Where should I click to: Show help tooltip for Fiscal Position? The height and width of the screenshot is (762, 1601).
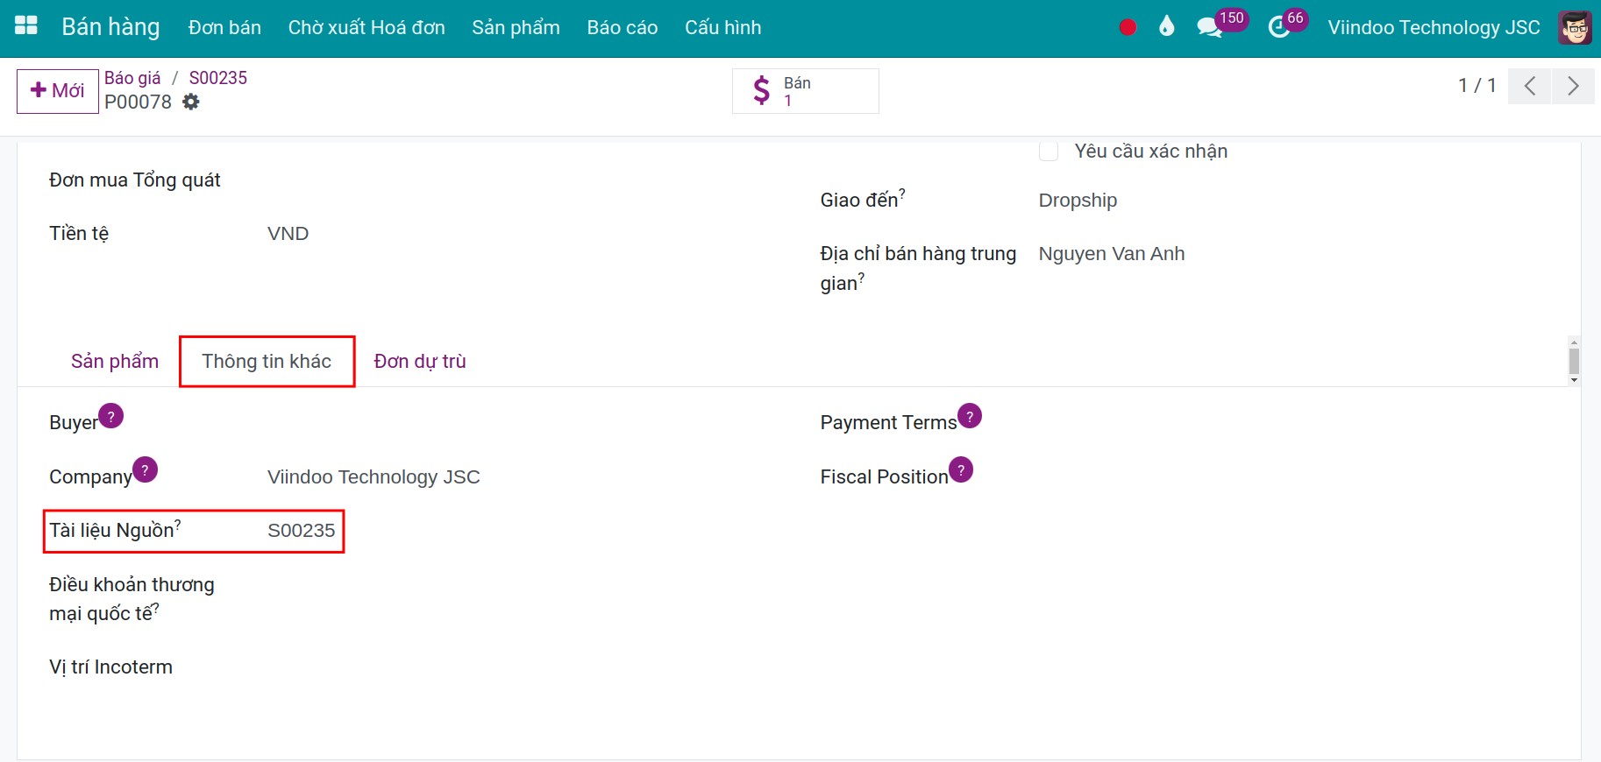tap(961, 470)
